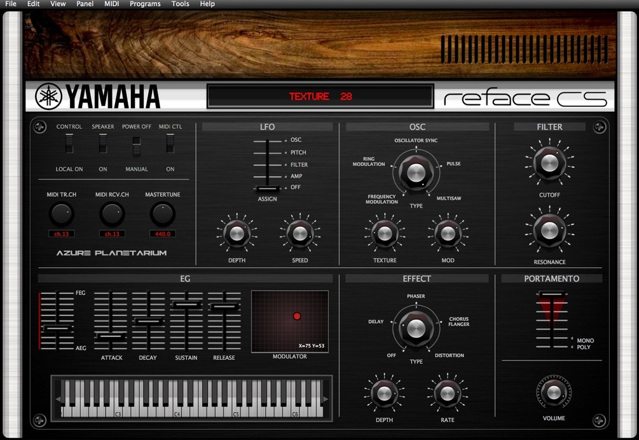Image resolution: width=639 pixels, height=440 pixels.
Task: Click the OSC MOD knob
Action: click(448, 234)
